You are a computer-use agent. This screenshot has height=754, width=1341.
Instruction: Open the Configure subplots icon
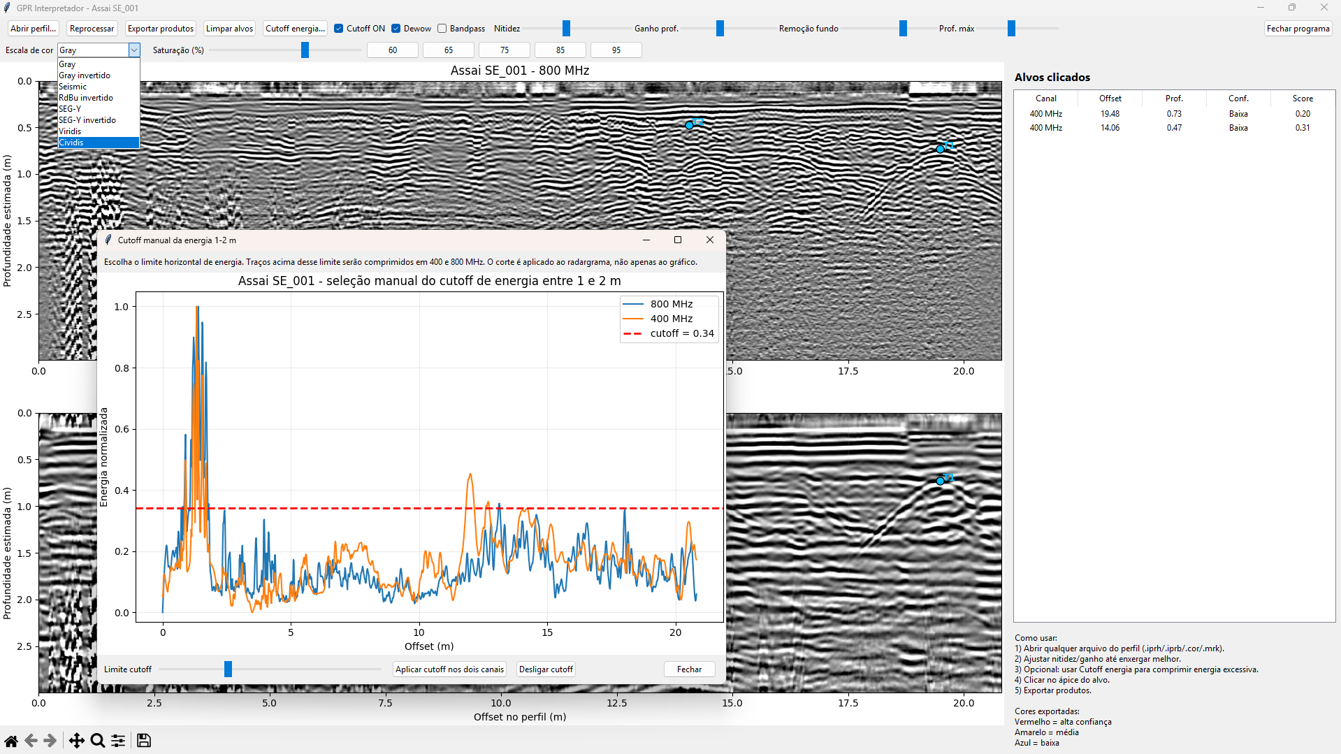pos(118,741)
